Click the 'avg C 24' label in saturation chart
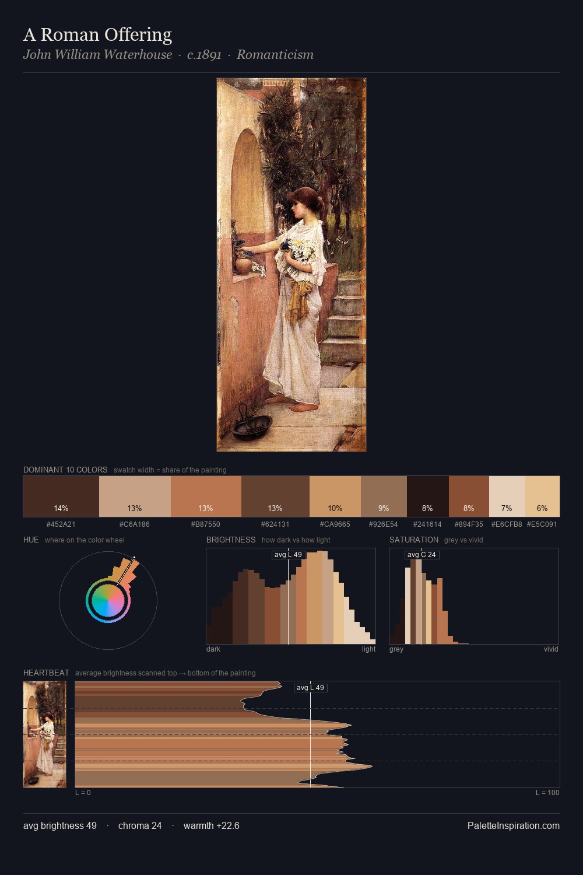The image size is (583, 875). (x=422, y=555)
